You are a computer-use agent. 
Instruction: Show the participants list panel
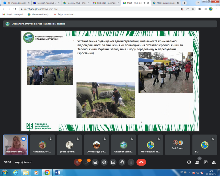pos(197,162)
